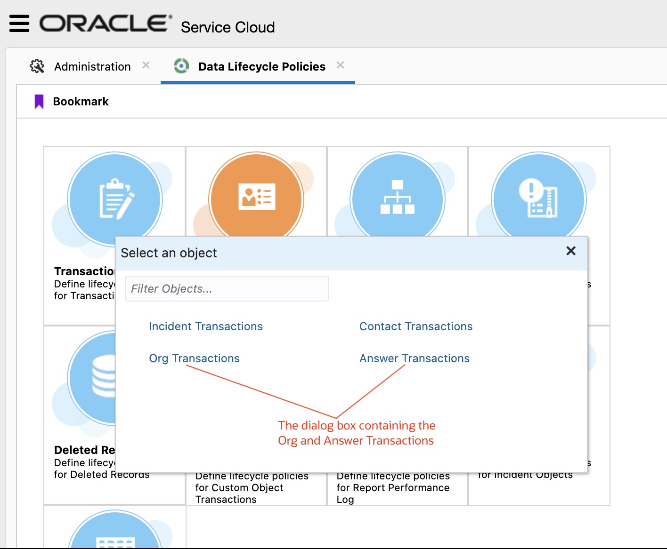Switch to the Administration tab
Viewport: 667px width, 549px height.
92,67
